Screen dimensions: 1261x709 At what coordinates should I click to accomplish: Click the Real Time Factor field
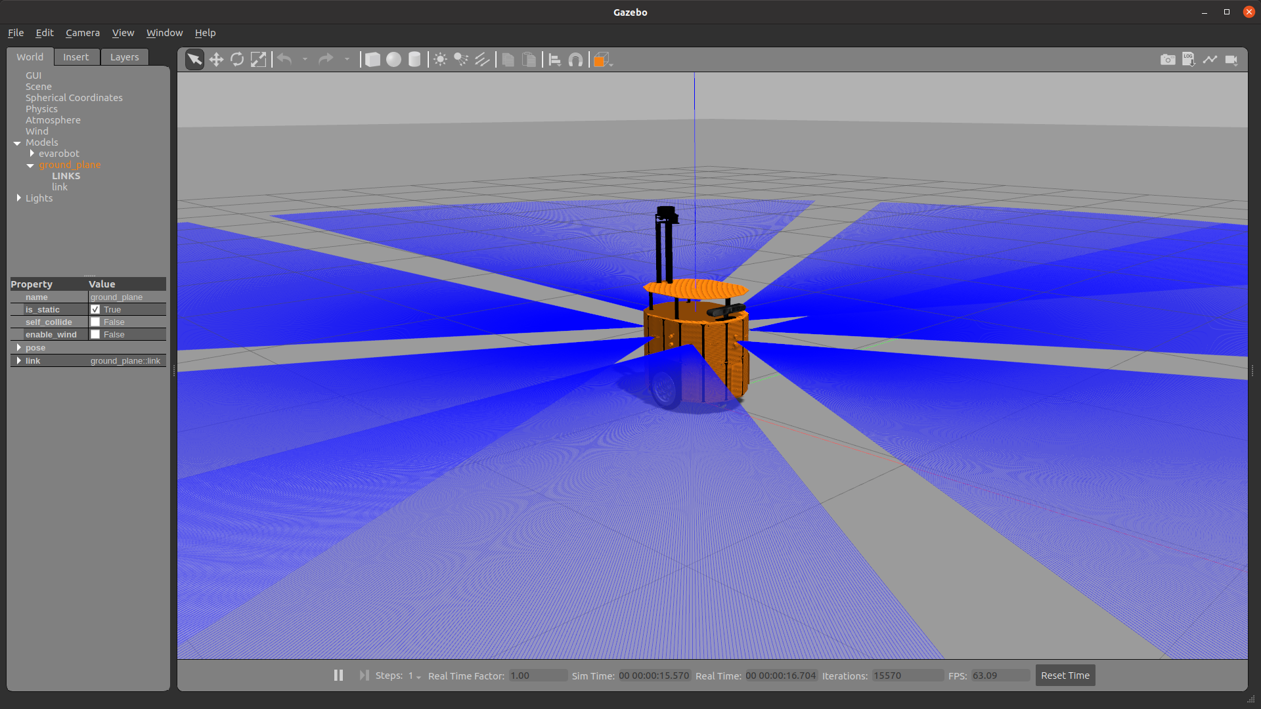537,676
